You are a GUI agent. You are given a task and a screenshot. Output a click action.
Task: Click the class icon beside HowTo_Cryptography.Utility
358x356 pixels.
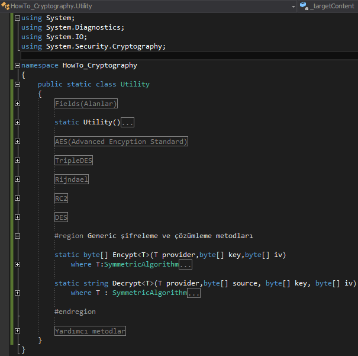[5, 6]
